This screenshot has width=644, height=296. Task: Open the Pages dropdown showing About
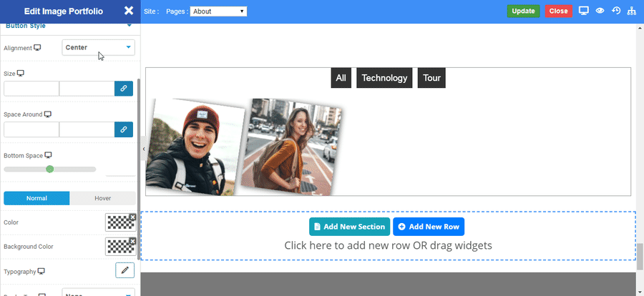click(218, 11)
